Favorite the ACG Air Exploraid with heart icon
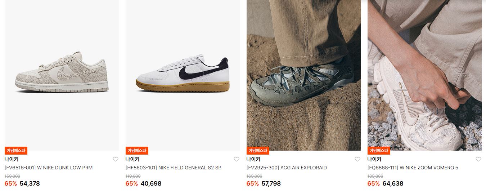The height and width of the screenshot is (191, 486). click(x=357, y=159)
